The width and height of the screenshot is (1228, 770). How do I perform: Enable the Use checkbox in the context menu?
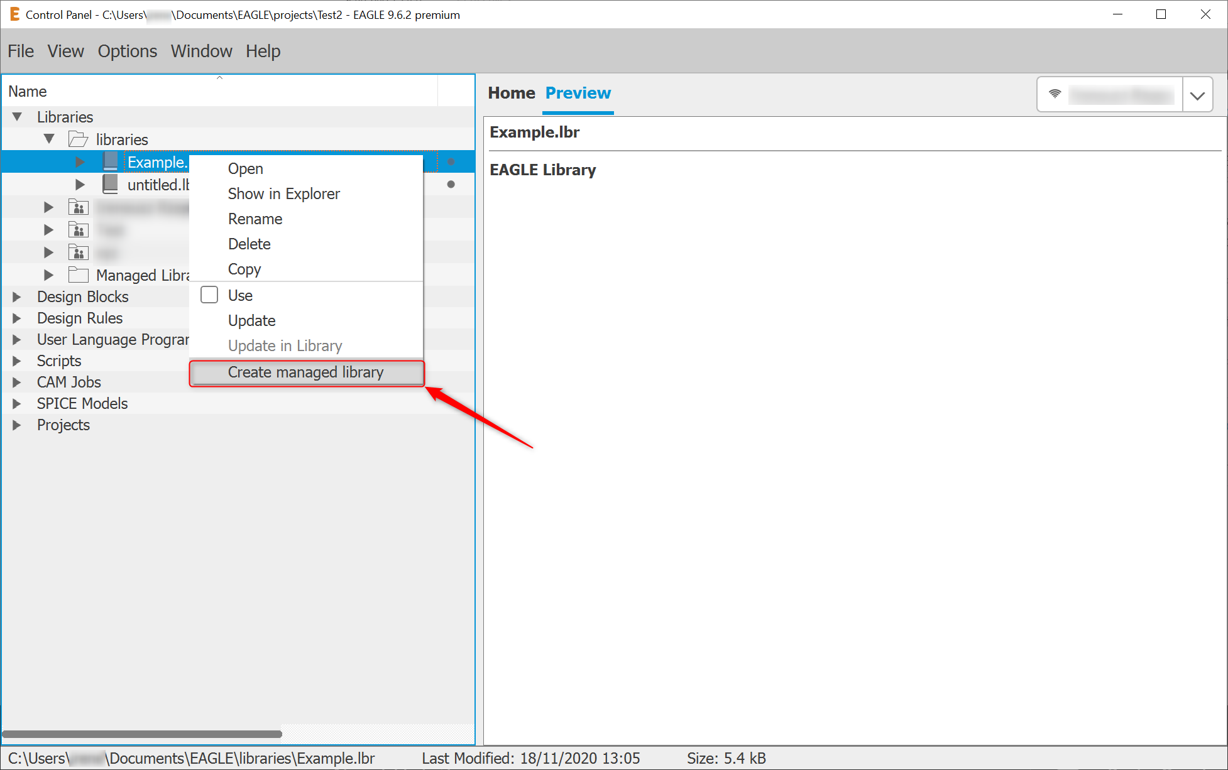[x=209, y=295]
